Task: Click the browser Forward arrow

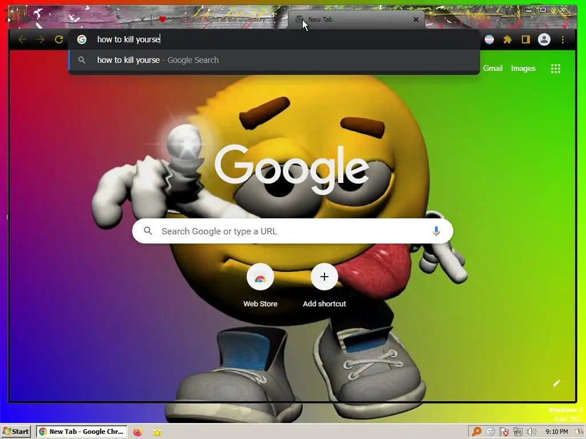Action: [41, 39]
